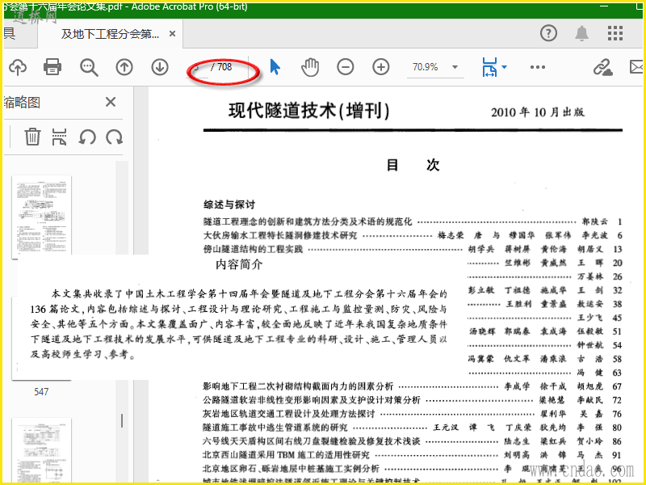
Task: Activate the hand pan tool
Action: pyautogui.click(x=310, y=67)
